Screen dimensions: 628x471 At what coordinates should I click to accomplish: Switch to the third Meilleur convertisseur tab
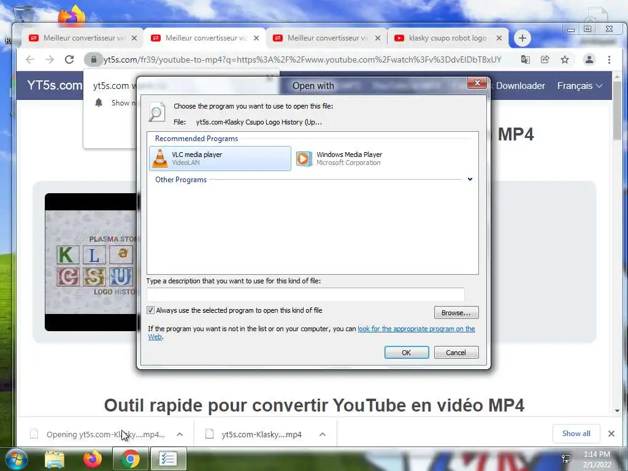point(326,38)
